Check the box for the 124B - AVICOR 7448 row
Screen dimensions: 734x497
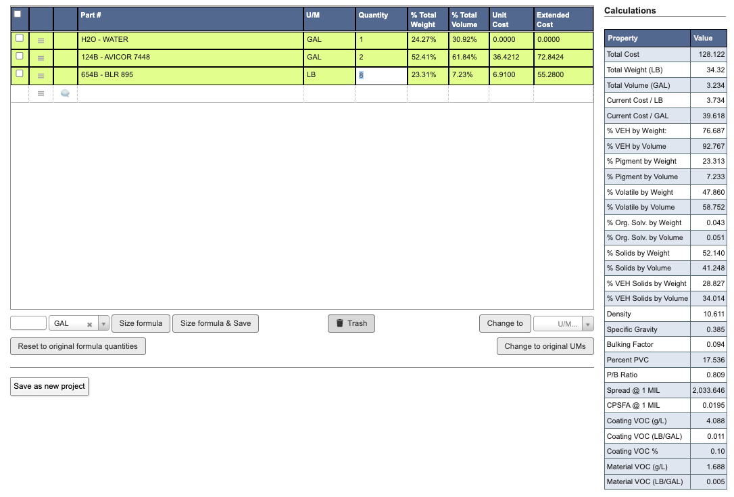[20, 55]
